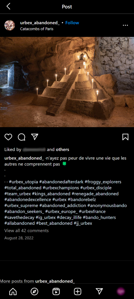
Task: Create new post with plus icon
Action: [78, 291]
